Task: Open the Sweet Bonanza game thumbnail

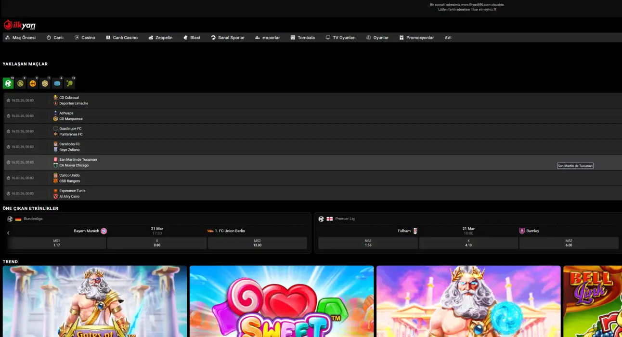Action: coord(282,301)
